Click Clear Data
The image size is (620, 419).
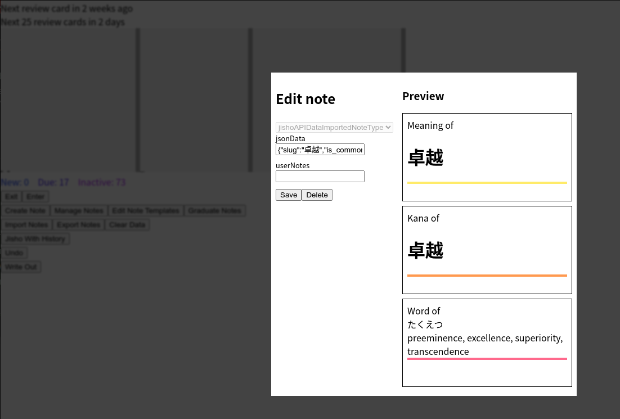click(127, 224)
